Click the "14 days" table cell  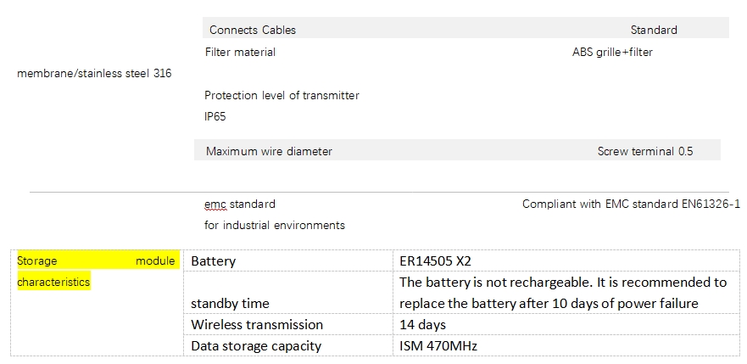pyautogui.click(x=423, y=325)
